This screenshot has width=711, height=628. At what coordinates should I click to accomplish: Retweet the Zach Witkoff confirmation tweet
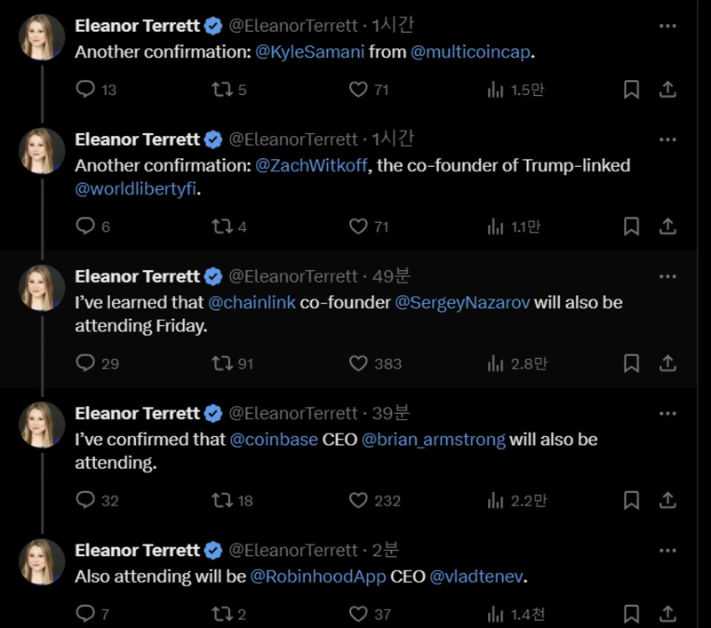pos(220,227)
